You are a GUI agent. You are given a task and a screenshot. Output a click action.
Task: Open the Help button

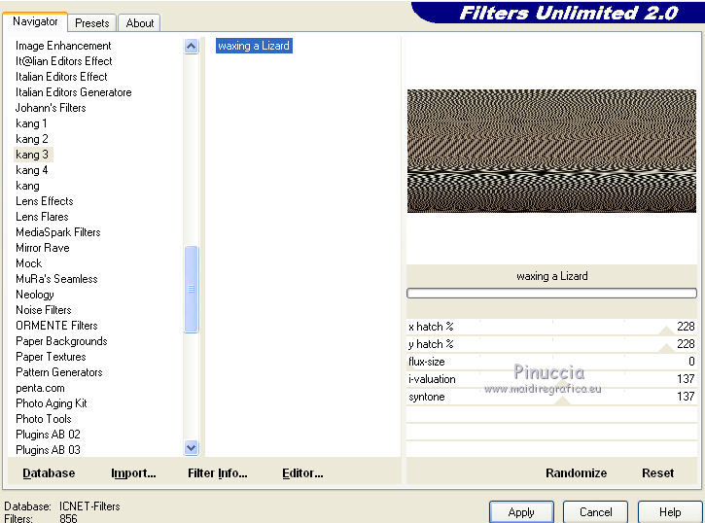click(x=670, y=512)
